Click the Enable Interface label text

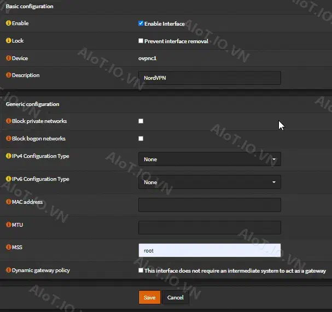165,23
